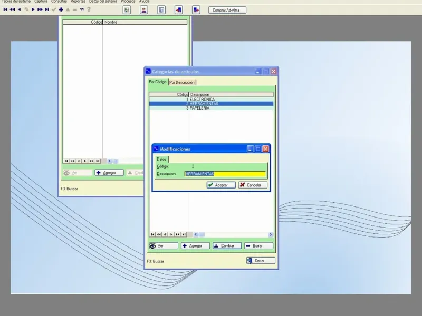Select the PAPELERIA row
Image resolution: width=422 pixels, height=316 pixels.
(x=211, y=108)
